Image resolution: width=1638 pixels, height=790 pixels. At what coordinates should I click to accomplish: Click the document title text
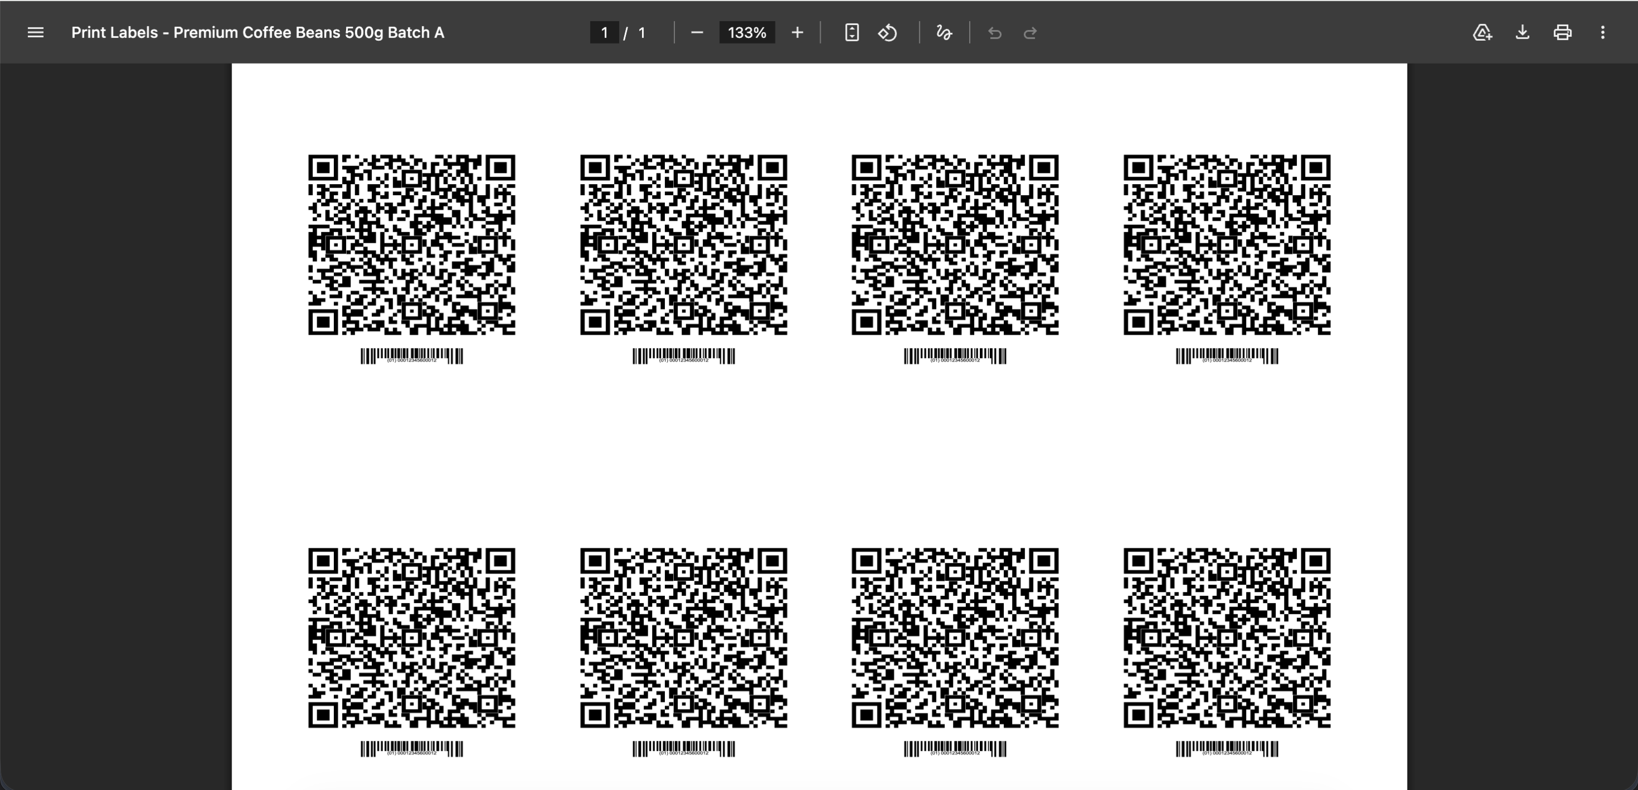click(x=257, y=32)
